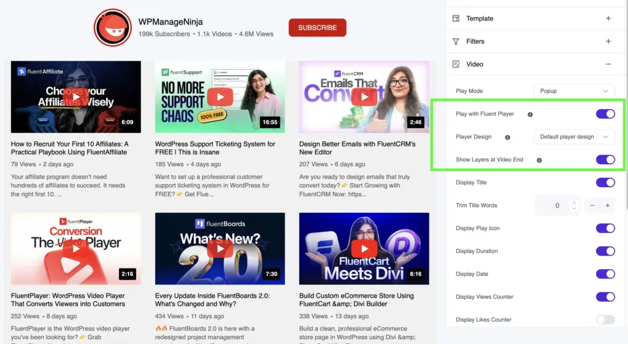Click the WPManageNinja channel avatar
Screen dimensions: 628x344
click(x=113, y=28)
